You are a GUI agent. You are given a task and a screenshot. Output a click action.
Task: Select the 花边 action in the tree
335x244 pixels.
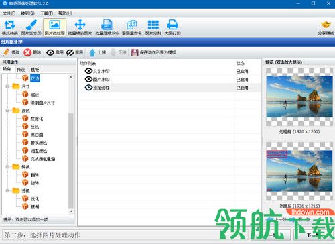[35, 78]
